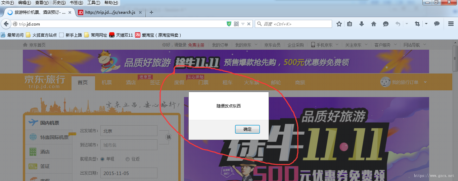Click the house icon next to 京东首页

(25, 45)
